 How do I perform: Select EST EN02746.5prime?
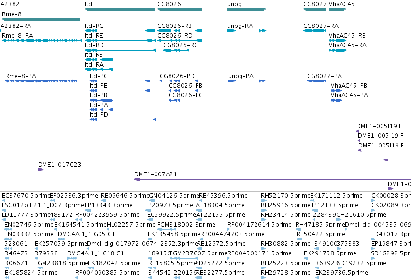point(8,229)
